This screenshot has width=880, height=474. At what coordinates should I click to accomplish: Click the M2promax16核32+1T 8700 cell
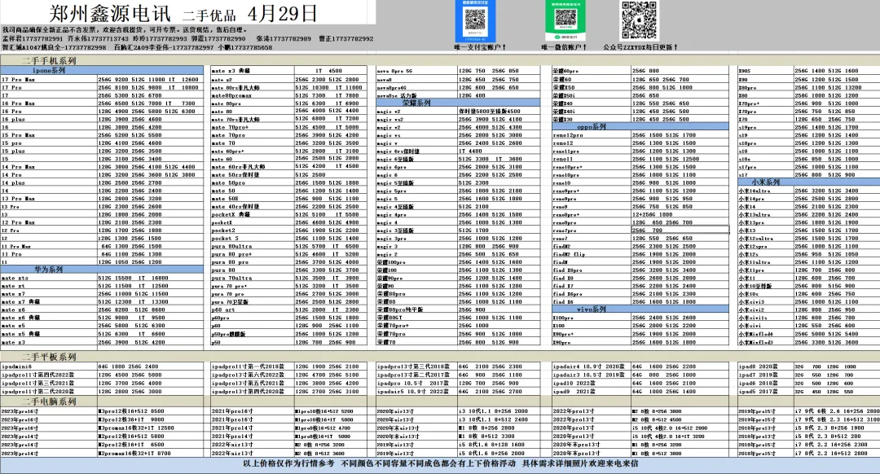tap(150, 453)
